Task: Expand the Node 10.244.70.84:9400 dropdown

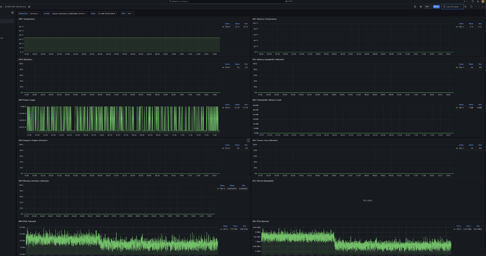Action: pyautogui.click(x=108, y=14)
